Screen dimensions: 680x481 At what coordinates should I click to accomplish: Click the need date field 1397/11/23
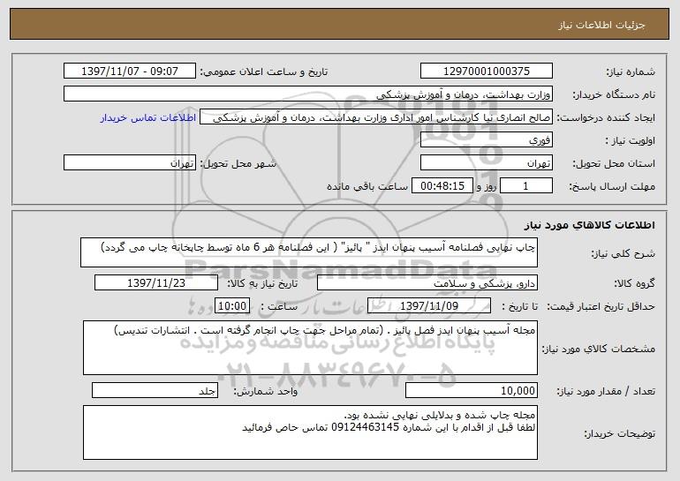point(156,283)
